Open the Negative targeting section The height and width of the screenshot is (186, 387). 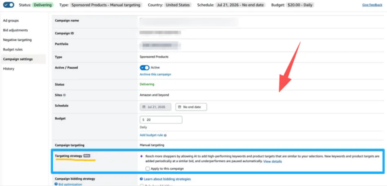(x=17, y=40)
